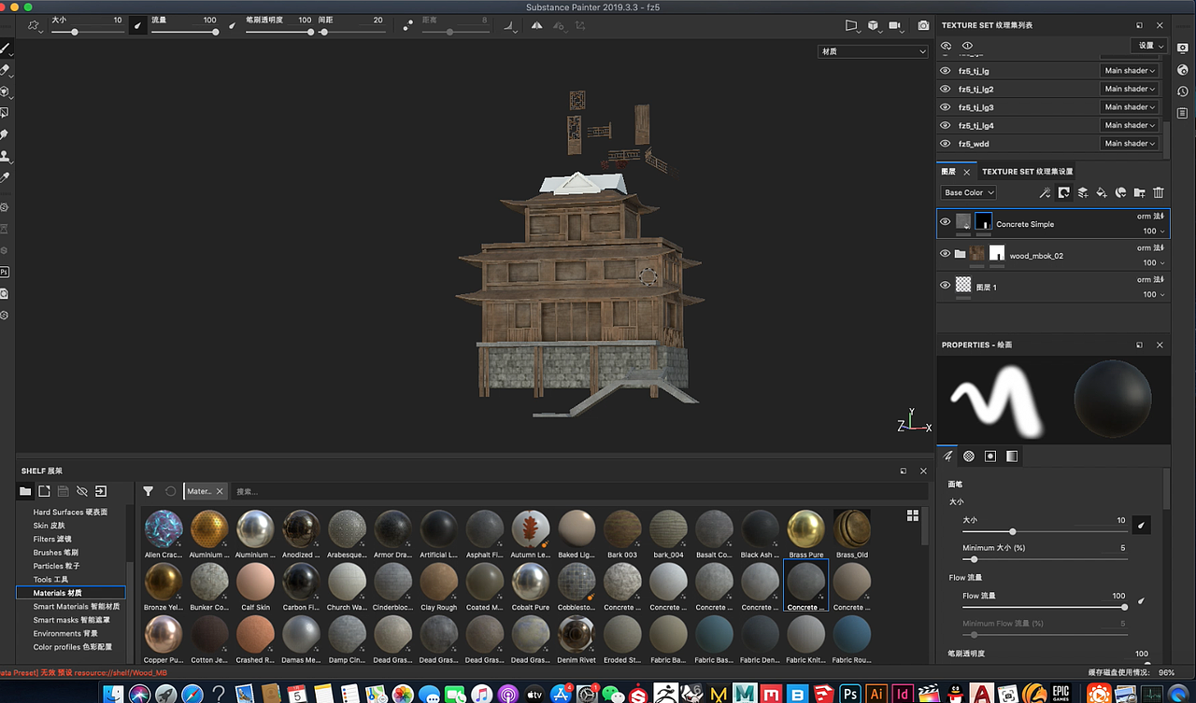The image size is (1196, 703).
Task: Open opacity dropdown of wood_mbok_02 layer
Action: pos(1154,262)
